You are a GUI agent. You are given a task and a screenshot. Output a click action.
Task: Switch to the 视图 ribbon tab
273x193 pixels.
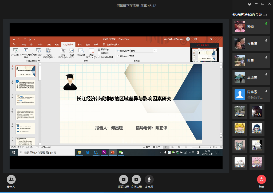pos(88,44)
